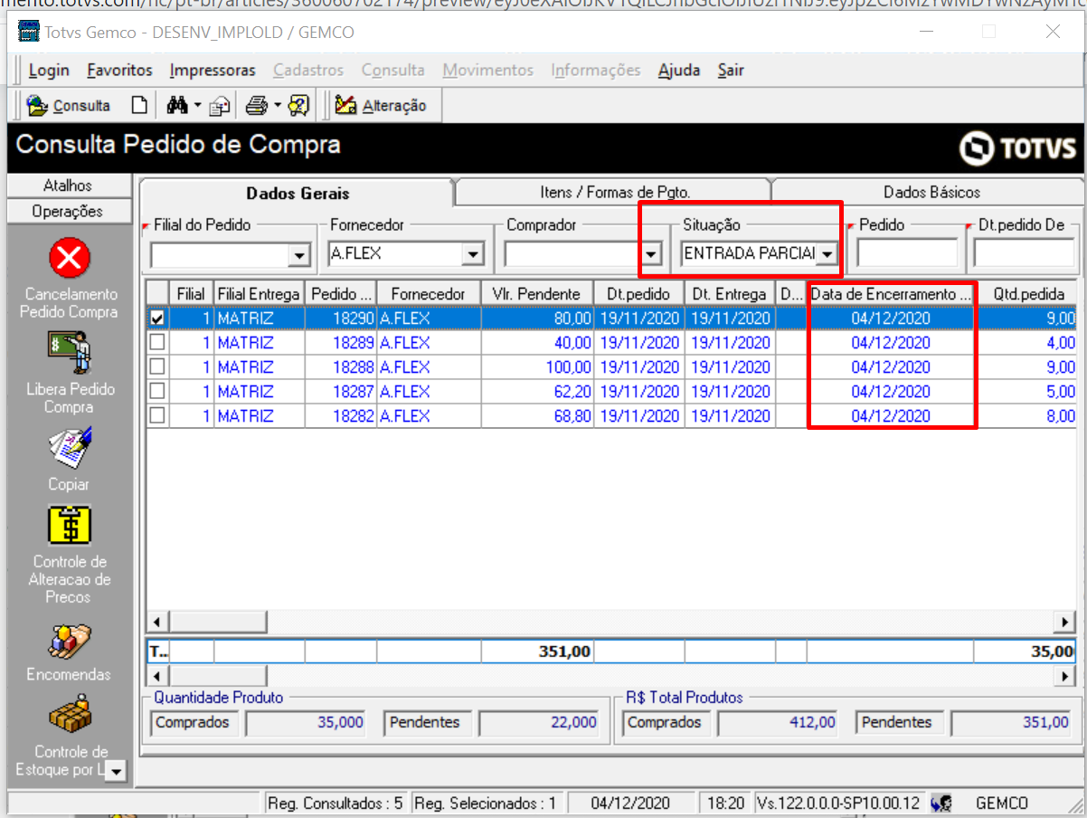
Task: Check the checkbox for pedido 18287
Action: click(x=157, y=392)
